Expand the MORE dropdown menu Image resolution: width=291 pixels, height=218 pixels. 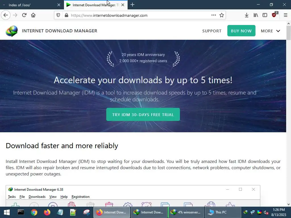271,31
